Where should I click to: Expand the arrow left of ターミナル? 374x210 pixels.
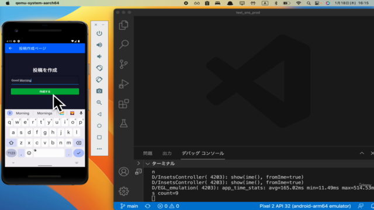pyautogui.click(x=138, y=163)
